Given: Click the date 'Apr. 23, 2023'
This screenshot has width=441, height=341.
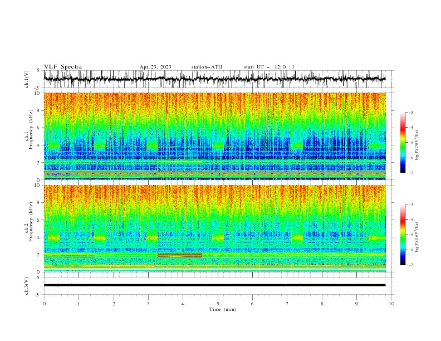Looking at the screenshot, I should [x=155, y=67].
